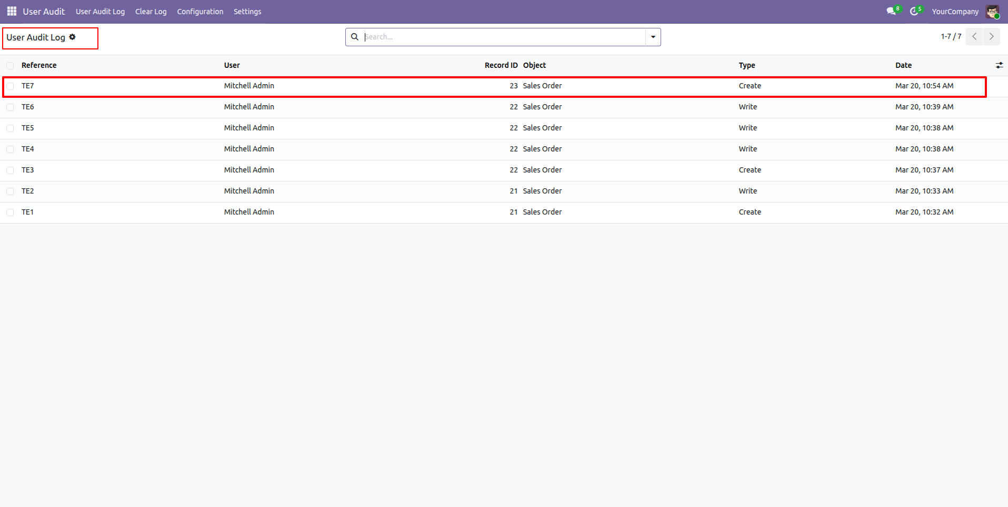
Task: Expand the search filter dropdown arrow
Action: (653, 37)
